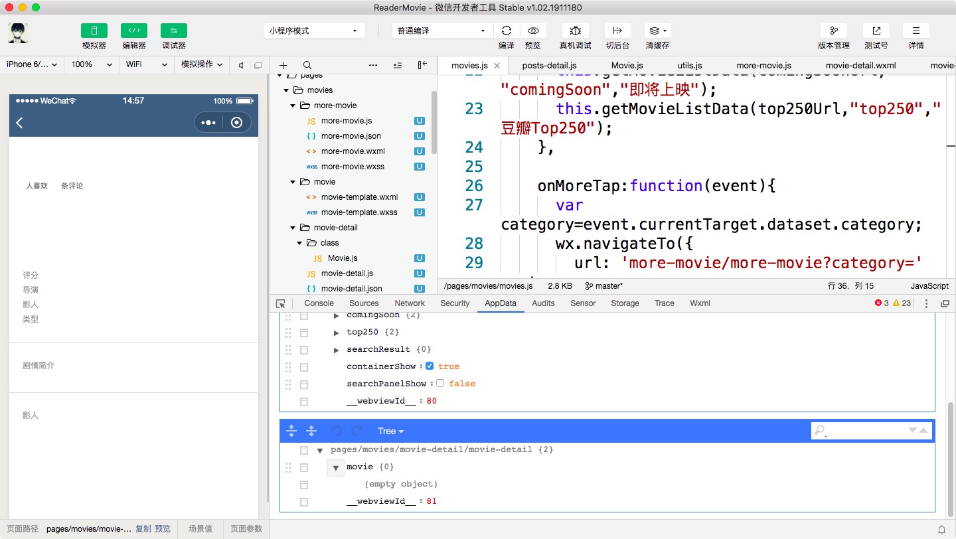Collapse the movie-detail folder
Image resolution: width=956 pixels, height=539 pixels.
click(293, 228)
